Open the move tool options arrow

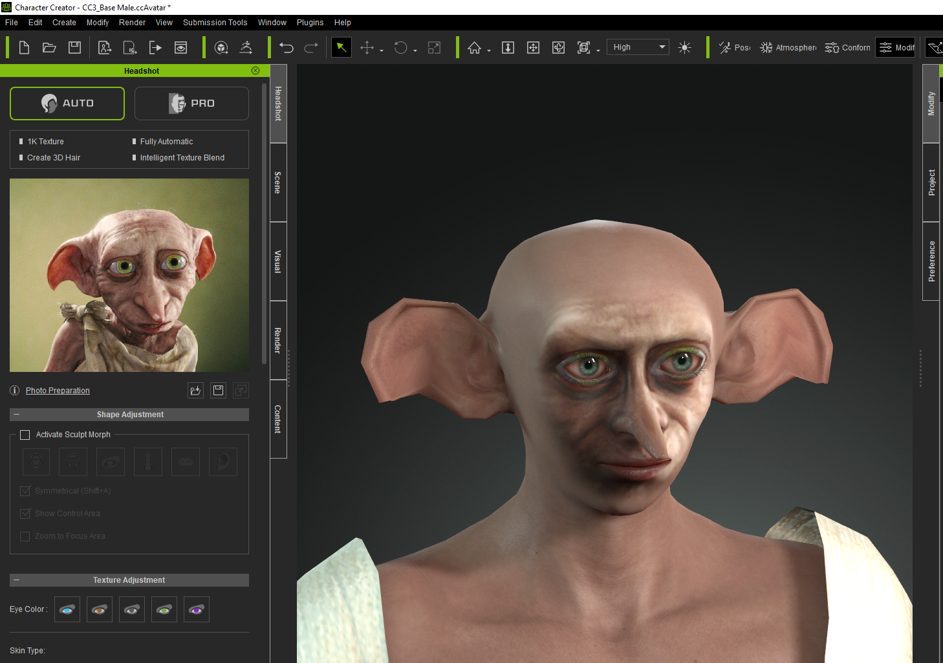click(x=382, y=50)
